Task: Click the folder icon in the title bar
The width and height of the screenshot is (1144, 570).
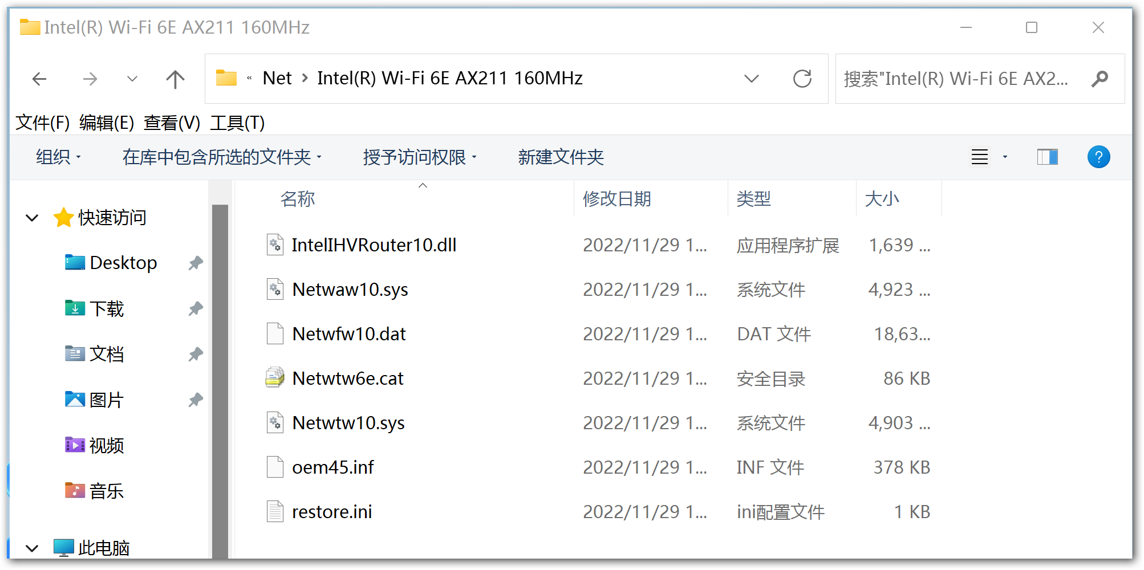Action: click(30, 27)
